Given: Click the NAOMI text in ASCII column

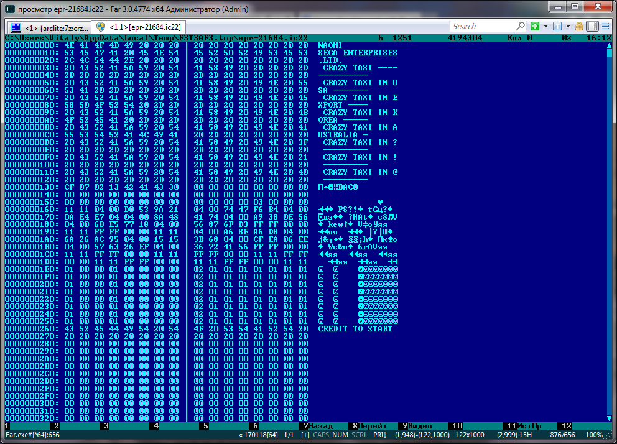Looking at the screenshot, I should [x=330, y=45].
